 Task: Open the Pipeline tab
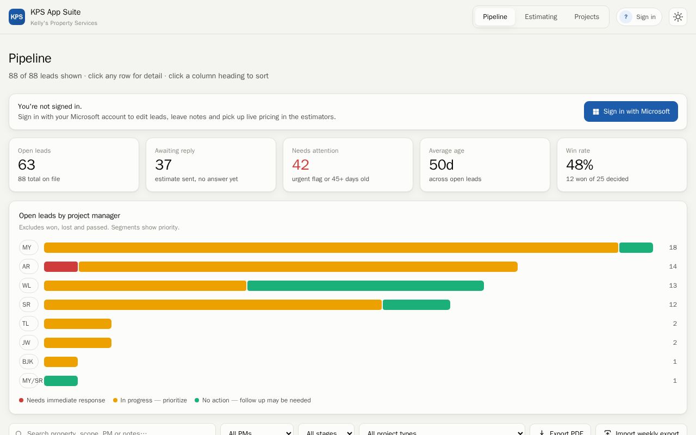[x=495, y=17]
